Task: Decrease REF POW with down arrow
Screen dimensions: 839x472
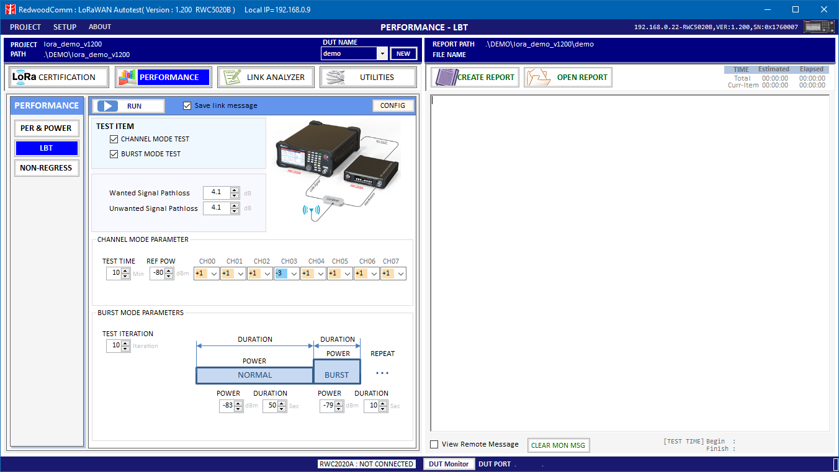Action: pyautogui.click(x=169, y=277)
